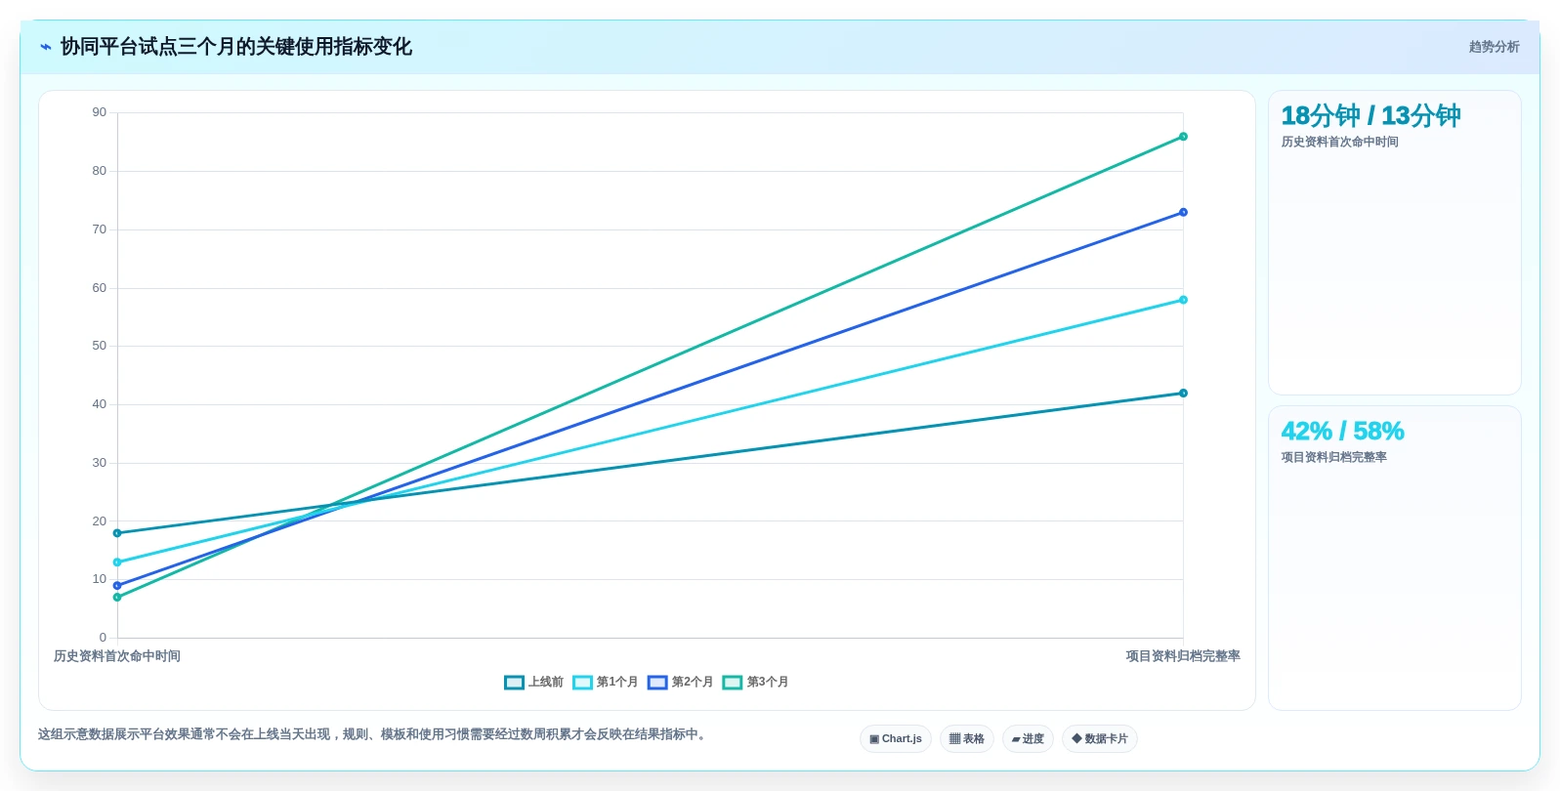Viewport: 1560px width, 791px height.
Task: Click the 上线前 starting data point at 18
Action: [117, 533]
